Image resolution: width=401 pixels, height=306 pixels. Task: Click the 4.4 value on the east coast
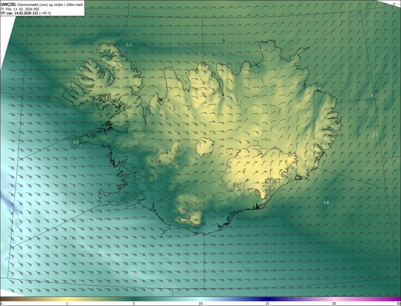click(x=317, y=89)
